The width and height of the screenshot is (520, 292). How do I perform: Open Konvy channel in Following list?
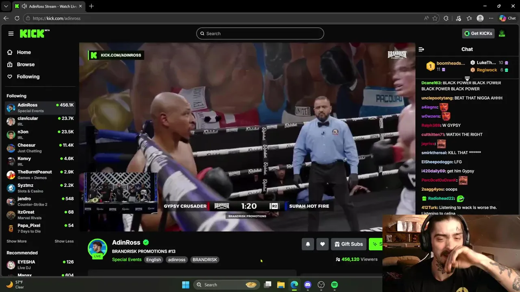click(40, 161)
